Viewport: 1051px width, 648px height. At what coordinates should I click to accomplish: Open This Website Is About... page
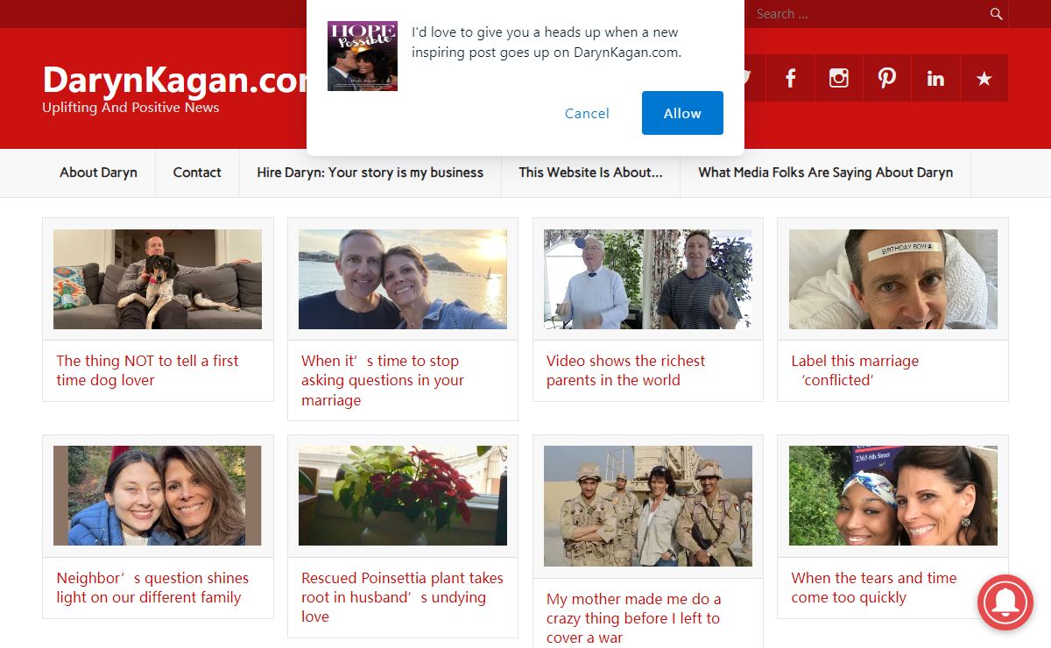[590, 173]
